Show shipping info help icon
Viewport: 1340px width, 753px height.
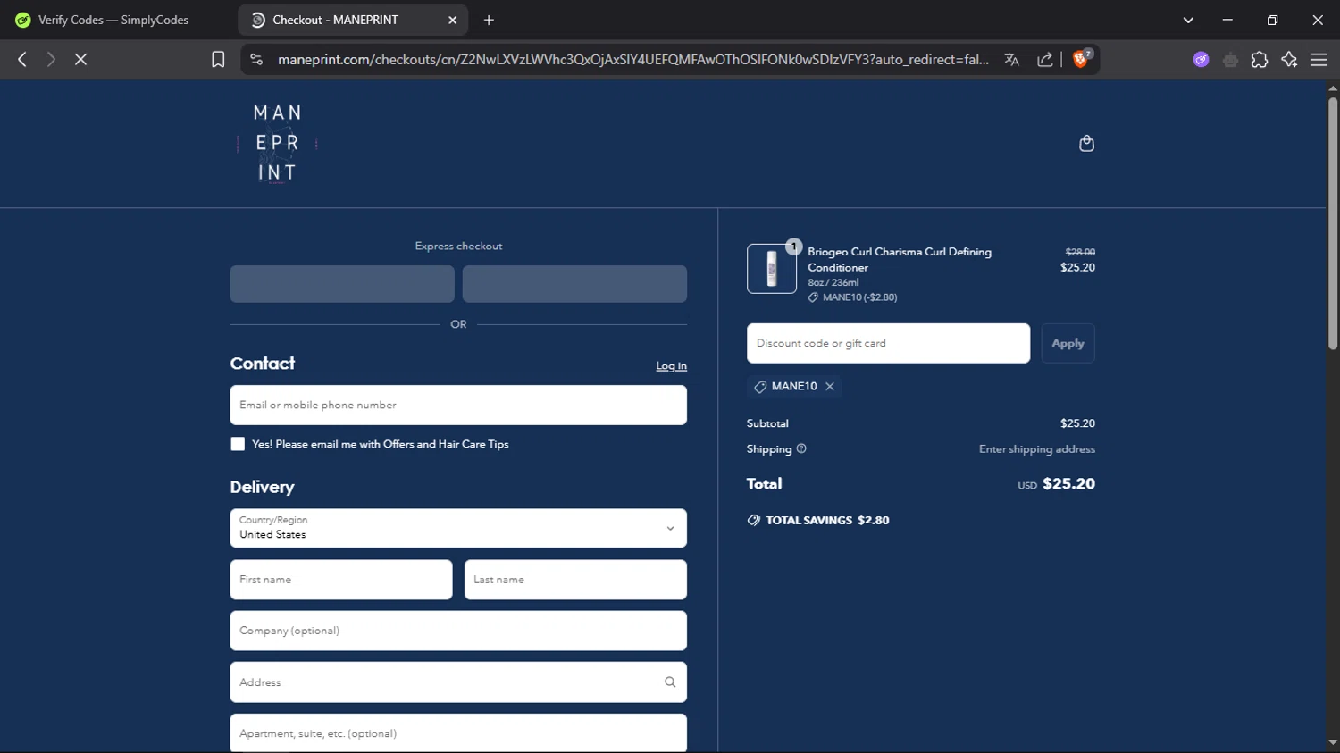801,448
